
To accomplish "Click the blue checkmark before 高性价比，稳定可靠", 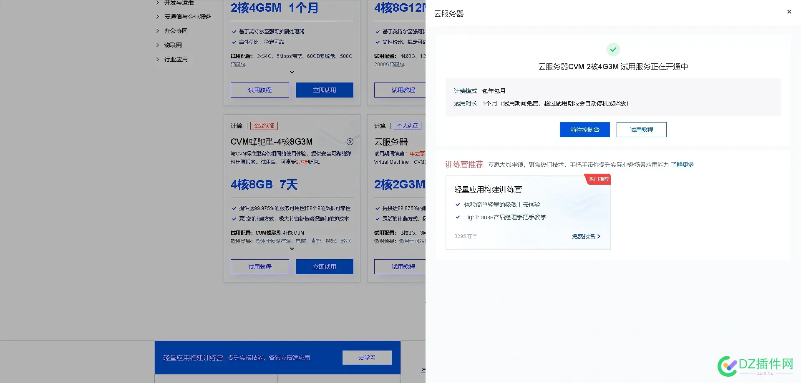I will [x=234, y=42].
